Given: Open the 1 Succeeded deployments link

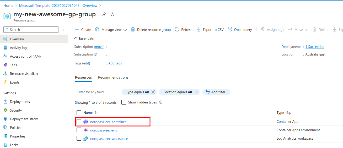Looking at the screenshot, I should coord(315,47).
